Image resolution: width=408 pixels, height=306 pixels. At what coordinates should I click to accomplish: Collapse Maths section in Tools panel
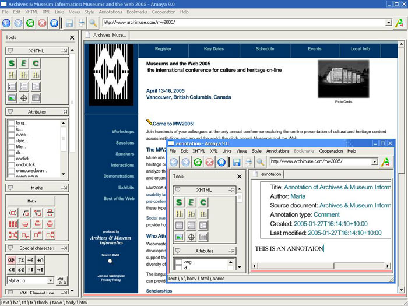[x=10, y=188]
